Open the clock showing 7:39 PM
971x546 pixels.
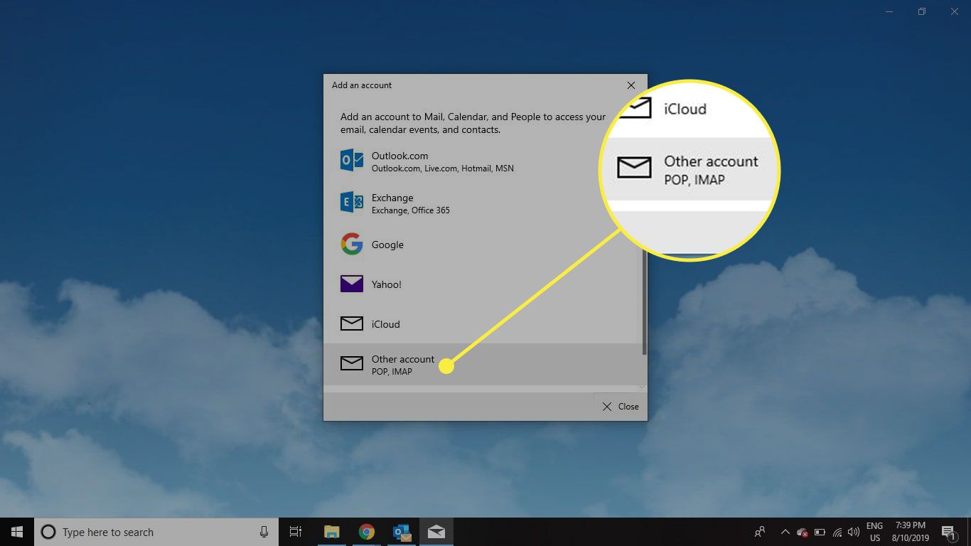(x=911, y=532)
